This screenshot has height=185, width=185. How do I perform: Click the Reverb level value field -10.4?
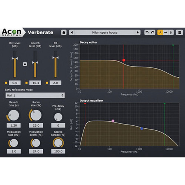click(x=35, y=83)
